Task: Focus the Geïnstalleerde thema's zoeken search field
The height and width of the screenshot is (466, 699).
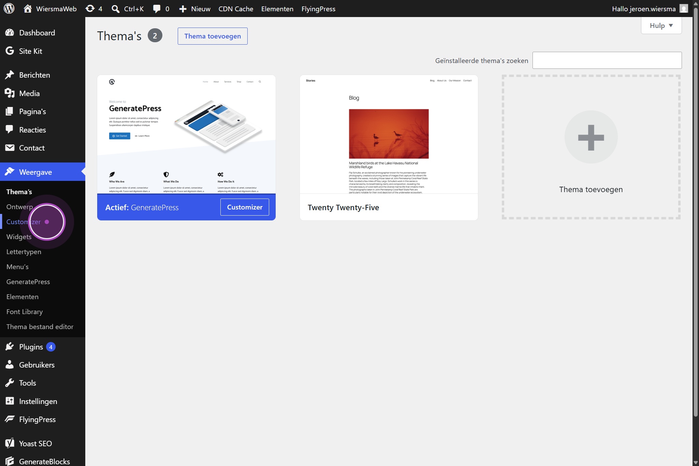Action: (x=607, y=60)
